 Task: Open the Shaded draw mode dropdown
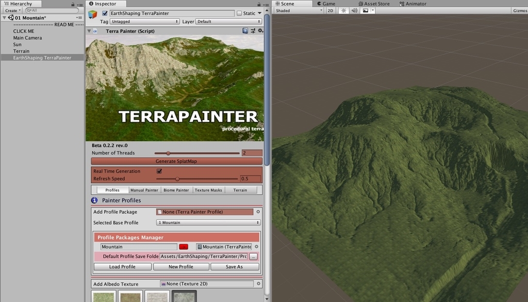299,10
